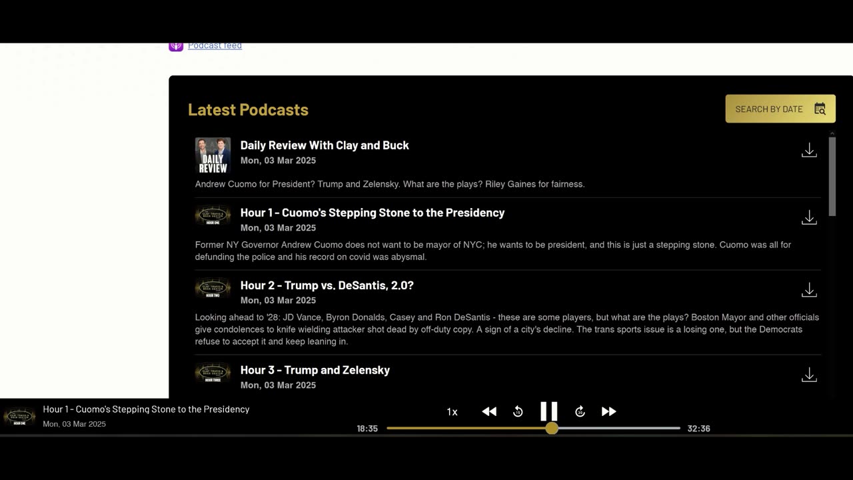
Task: Click the Daily Review thumbnail image
Action: (x=213, y=155)
